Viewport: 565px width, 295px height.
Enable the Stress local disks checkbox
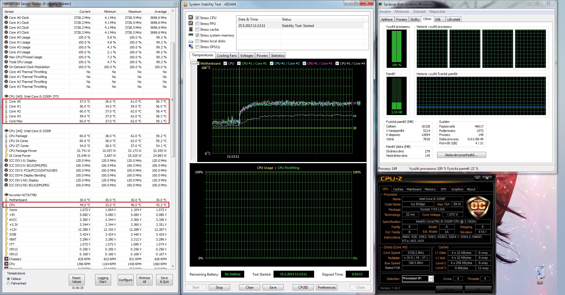[x=197, y=41]
